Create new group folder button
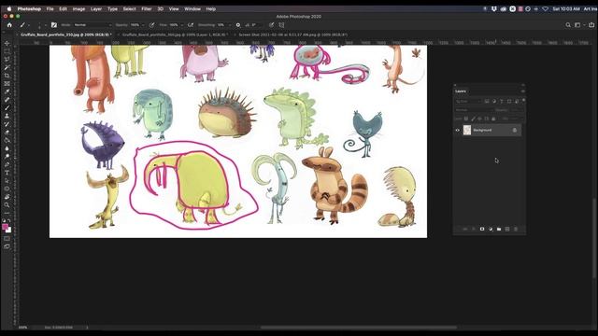The image size is (598, 336). click(499, 229)
